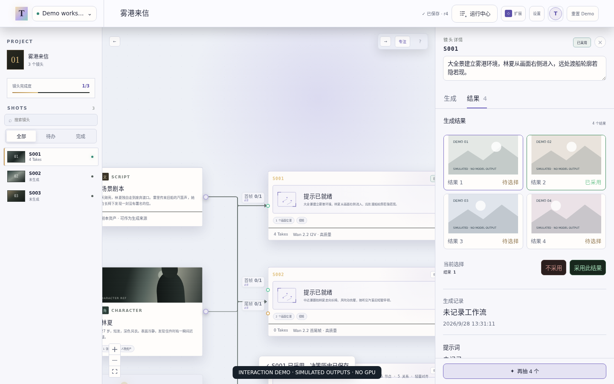Click the 尾帧 0/1 label of S002
The image size is (614, 384).
253,304
